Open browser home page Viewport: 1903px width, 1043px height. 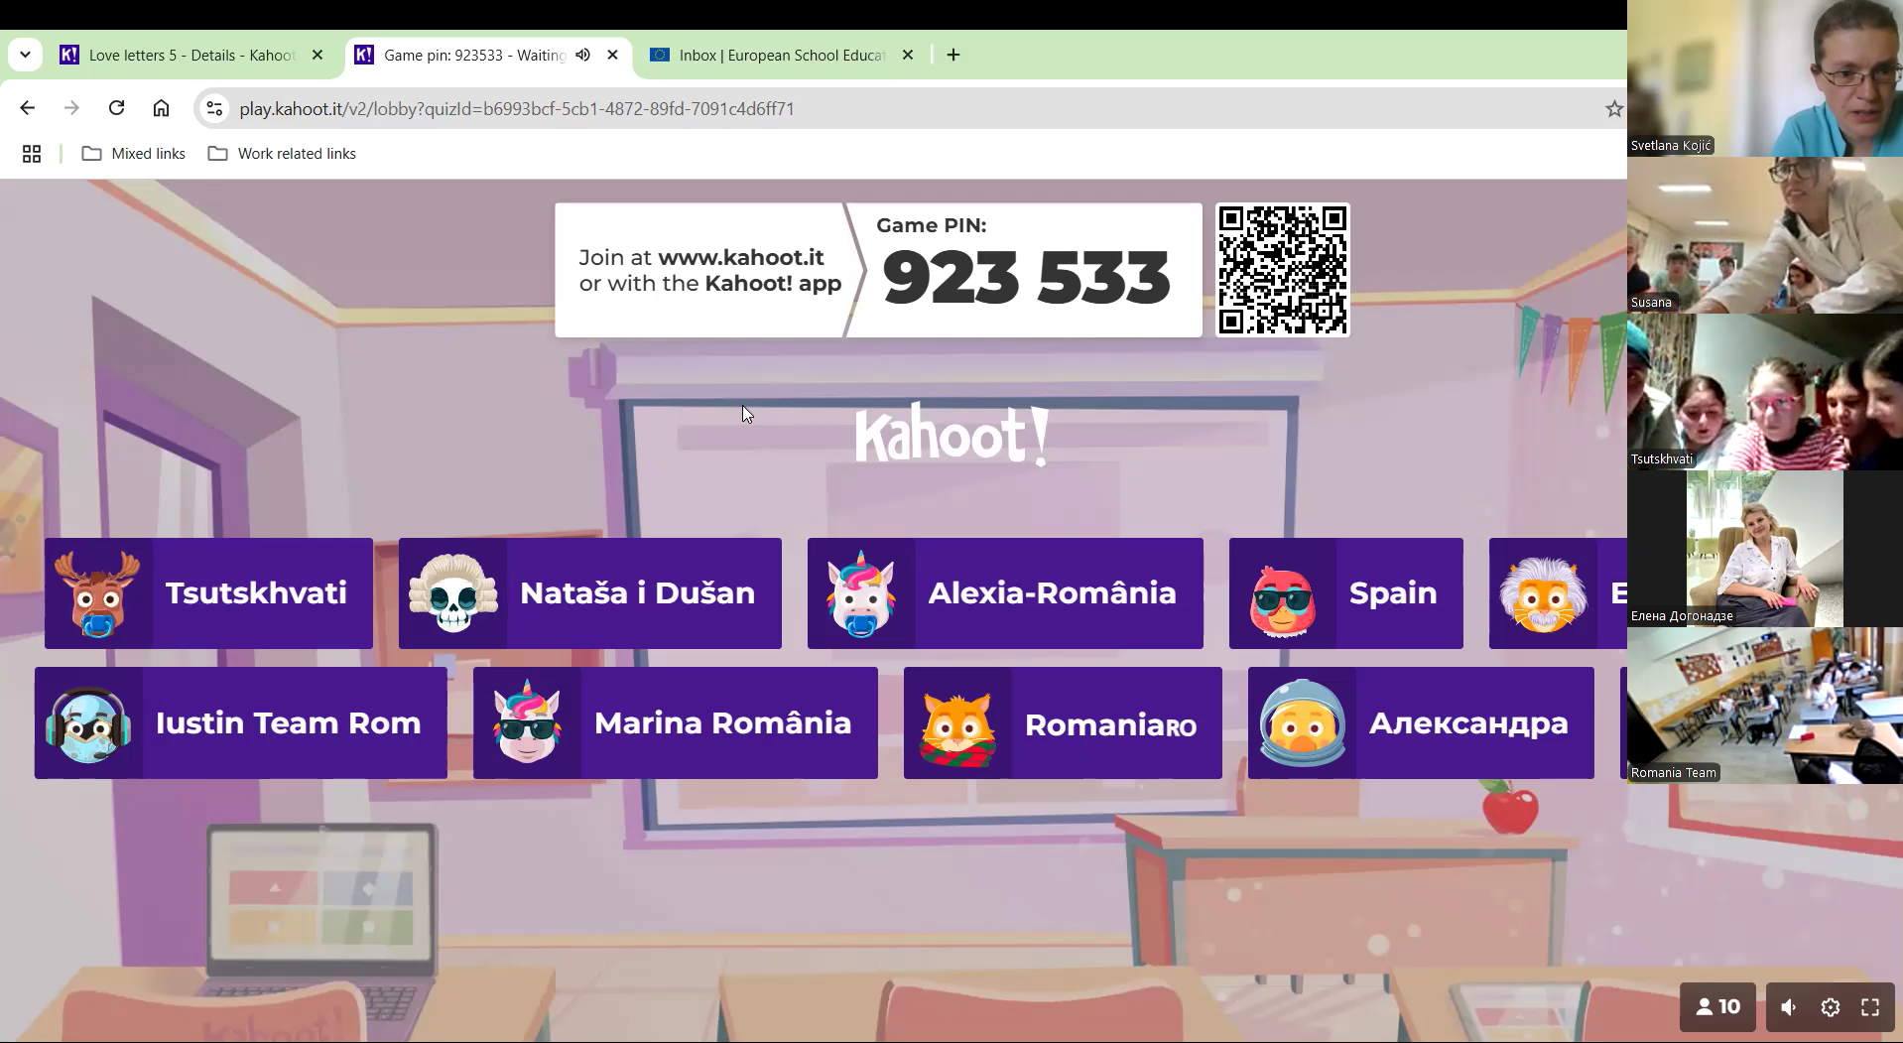pos(161,108)
